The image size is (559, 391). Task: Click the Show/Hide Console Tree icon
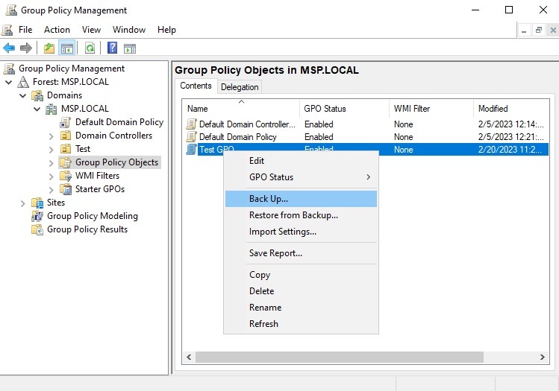[67, 48]
